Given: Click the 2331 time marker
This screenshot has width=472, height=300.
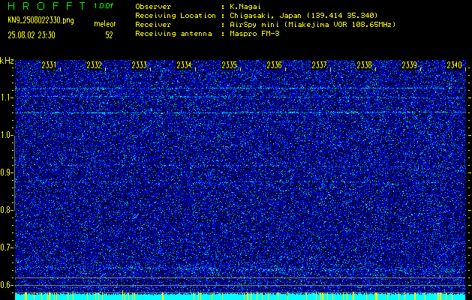Looking at the screenshot, I should pyautogui.click(x=49, y=65).
